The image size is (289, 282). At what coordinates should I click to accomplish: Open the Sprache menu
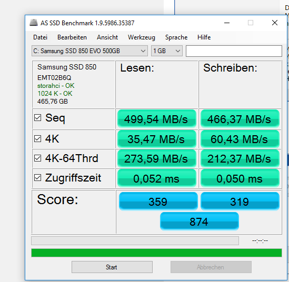pyautogui.click(x=176, y=37)
